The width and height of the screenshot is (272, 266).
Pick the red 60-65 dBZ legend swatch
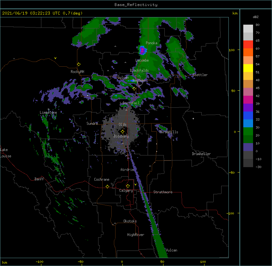tap(248, 45)
